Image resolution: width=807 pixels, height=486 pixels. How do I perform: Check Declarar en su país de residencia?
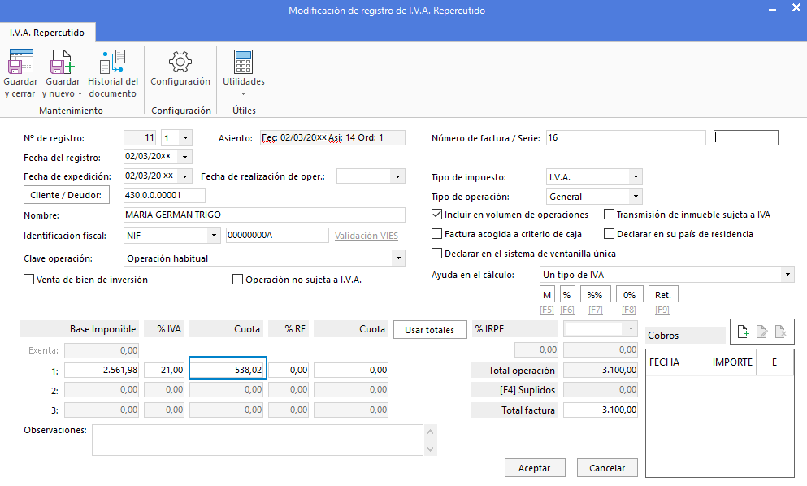(609, 234)
